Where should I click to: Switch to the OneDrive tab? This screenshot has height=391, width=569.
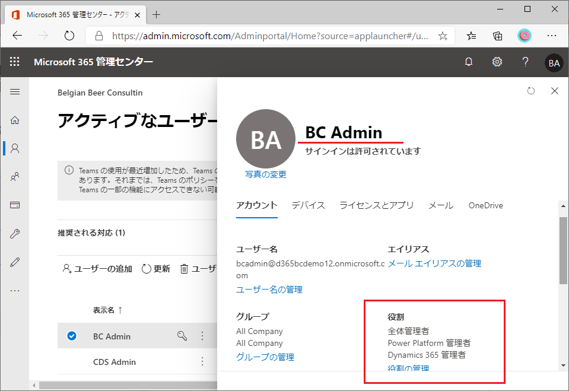[x=485, y=205]
